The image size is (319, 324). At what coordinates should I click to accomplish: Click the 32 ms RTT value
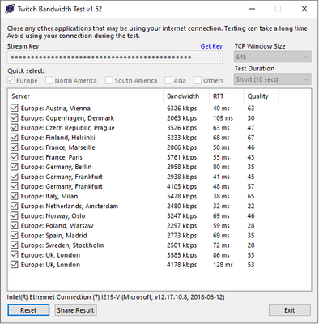(221, 206)
